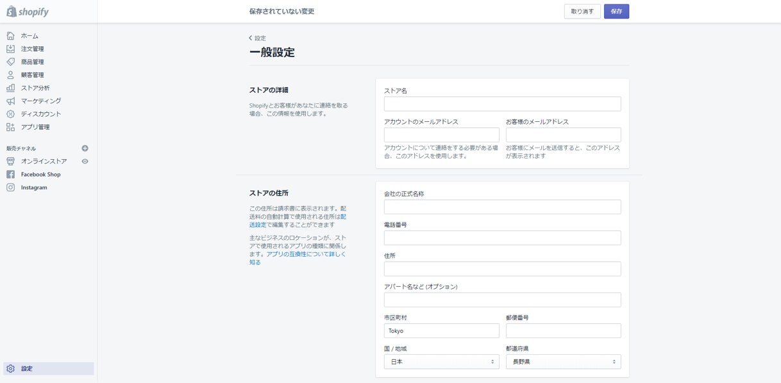Open the 都道府県 dropdown showing 長野県
The height and width of the screenshot is (383, 781).
[563, 362]
